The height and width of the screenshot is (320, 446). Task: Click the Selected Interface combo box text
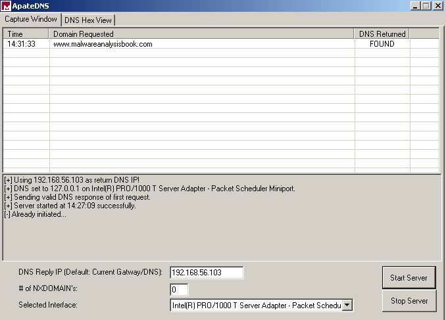[257, 306]
